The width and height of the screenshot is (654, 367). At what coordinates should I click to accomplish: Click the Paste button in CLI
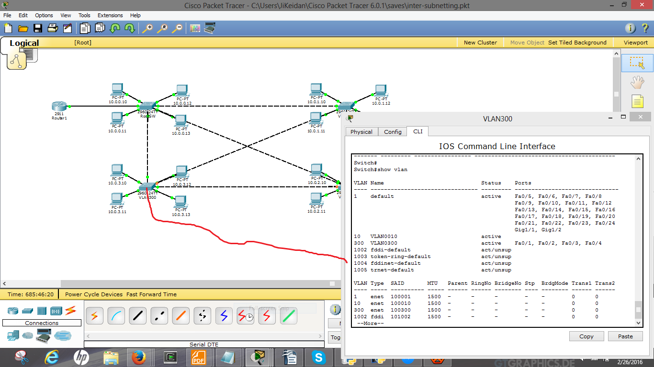(625, 336)
